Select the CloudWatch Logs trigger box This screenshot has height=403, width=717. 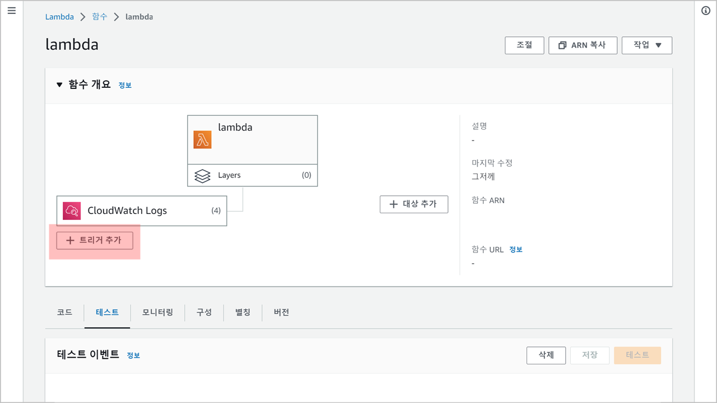(x=142, y=211)
